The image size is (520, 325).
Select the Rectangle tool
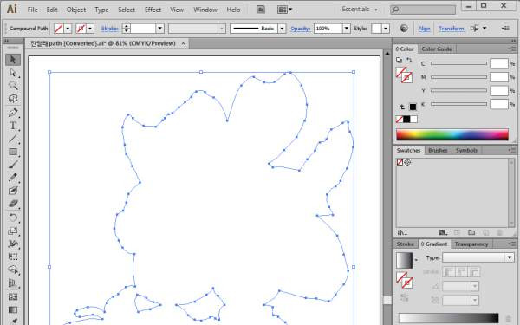coord(13,152)
